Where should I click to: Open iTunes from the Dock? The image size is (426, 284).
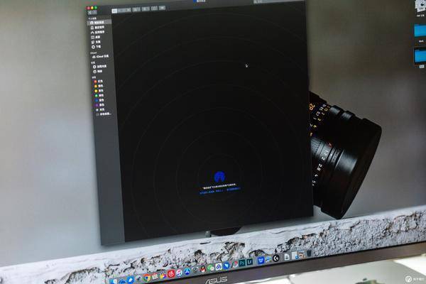click(x=180, y=273)
